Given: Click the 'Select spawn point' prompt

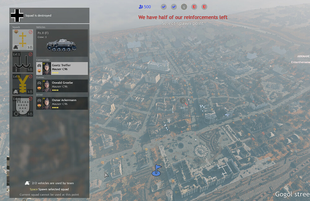Looking at the screenshot, I should pyautogui.click(x=183, y=23).
